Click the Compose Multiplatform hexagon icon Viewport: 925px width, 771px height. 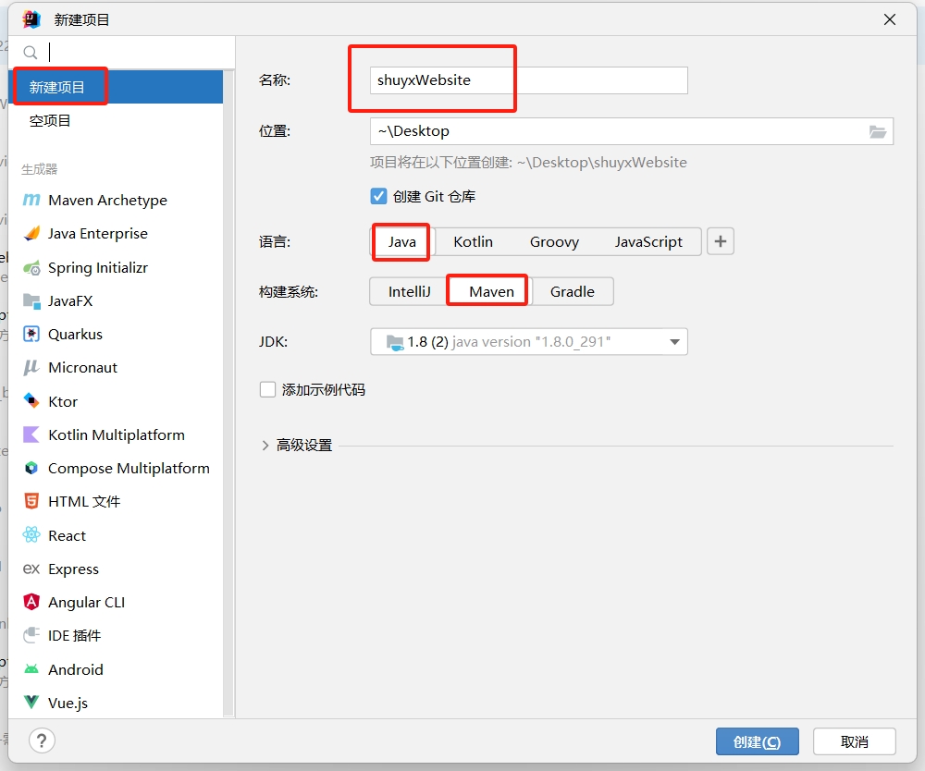pos(31,469)
